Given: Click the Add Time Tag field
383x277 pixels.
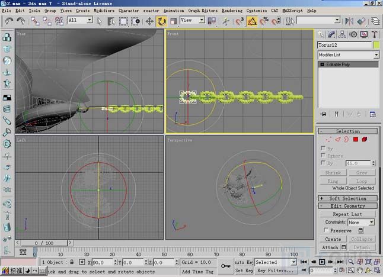Looking at the screenshot, I should pyautogui.click(x=197, y=272).
